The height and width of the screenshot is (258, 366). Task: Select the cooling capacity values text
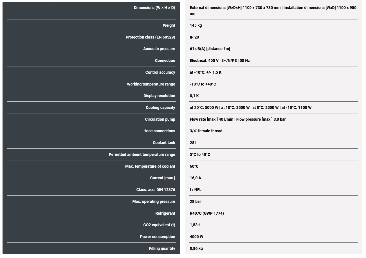[251, 107]
